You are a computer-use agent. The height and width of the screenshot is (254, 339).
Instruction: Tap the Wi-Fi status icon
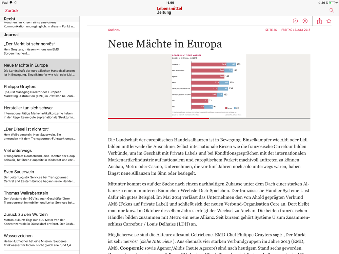[11, 3]
